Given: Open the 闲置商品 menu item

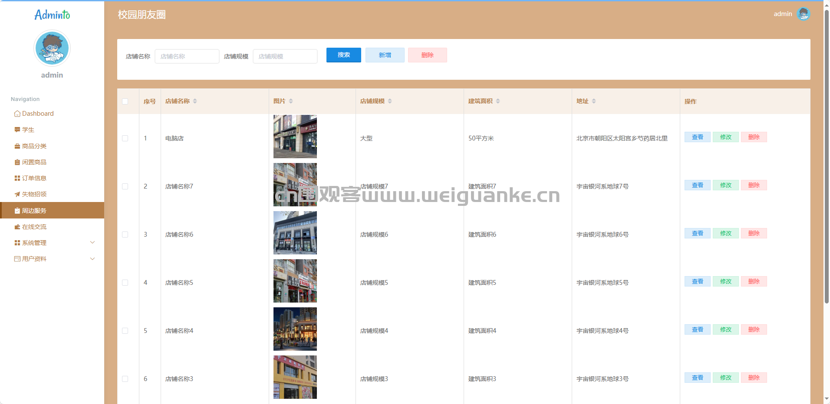Looking at the screenshot, I should (52, 162).
